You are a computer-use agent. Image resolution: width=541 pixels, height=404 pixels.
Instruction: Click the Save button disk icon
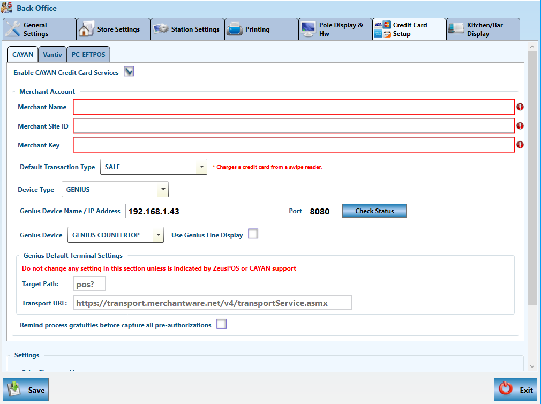pyautogui.click(x=14, y=390)
